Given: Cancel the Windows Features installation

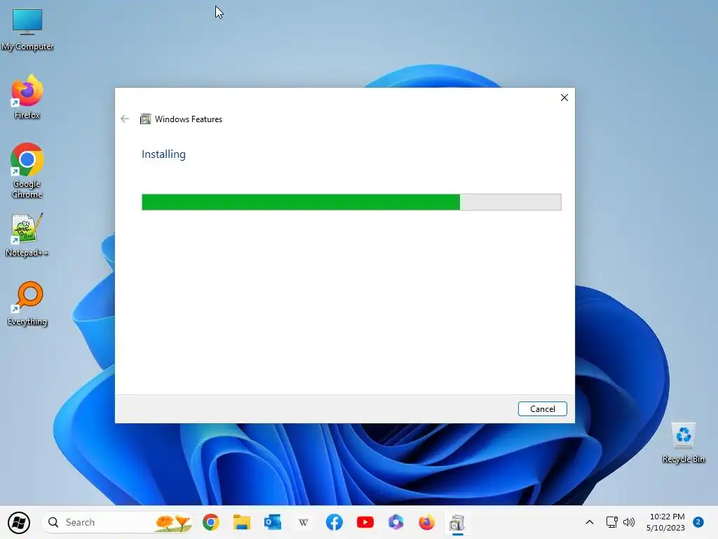Looking at the screenshot, I should (x=542, y=409).
